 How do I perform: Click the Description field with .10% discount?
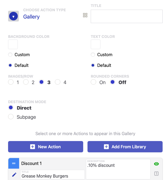[118, 169]
